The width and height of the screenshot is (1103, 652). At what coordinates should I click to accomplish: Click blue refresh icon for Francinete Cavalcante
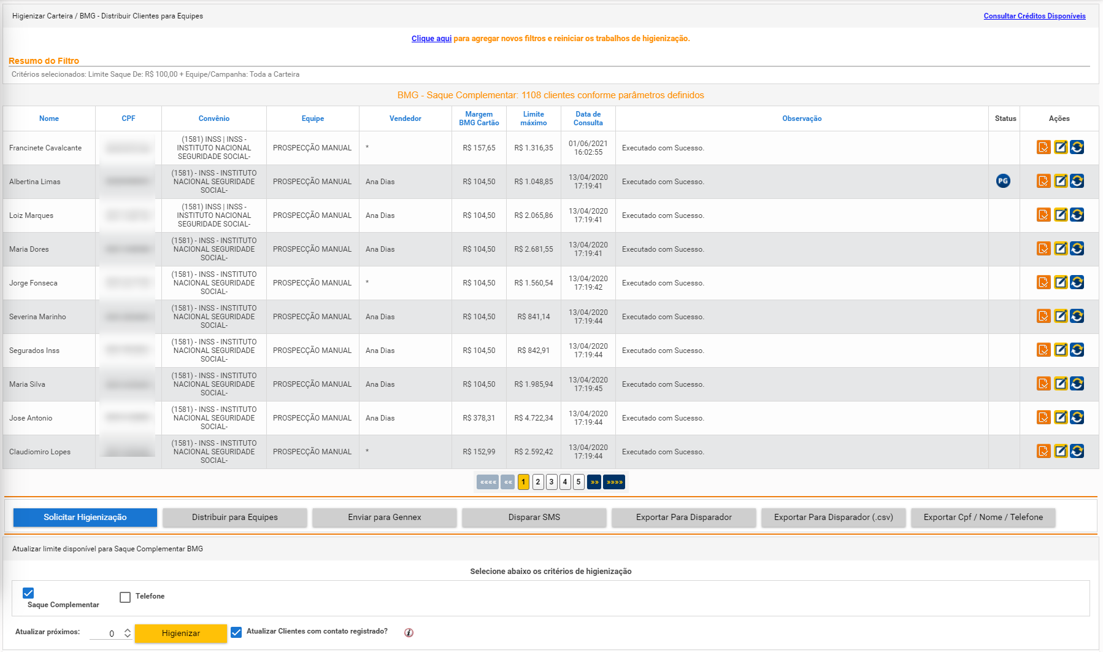[1077, 147]
